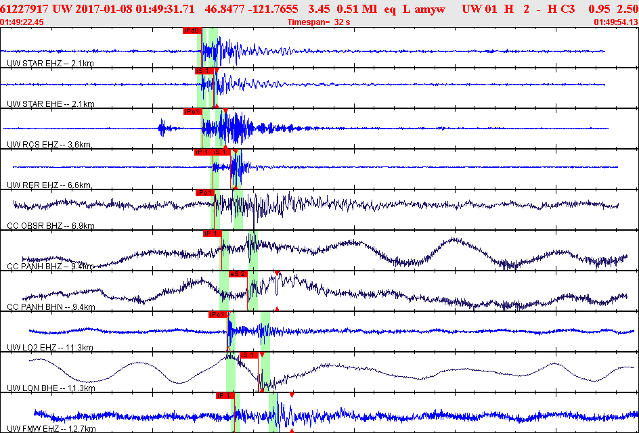Click the red triangle above the STAR EHE trace
The image size is (639, 433).
point(217,70)
